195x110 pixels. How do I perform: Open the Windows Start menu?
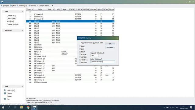point(3,107)
